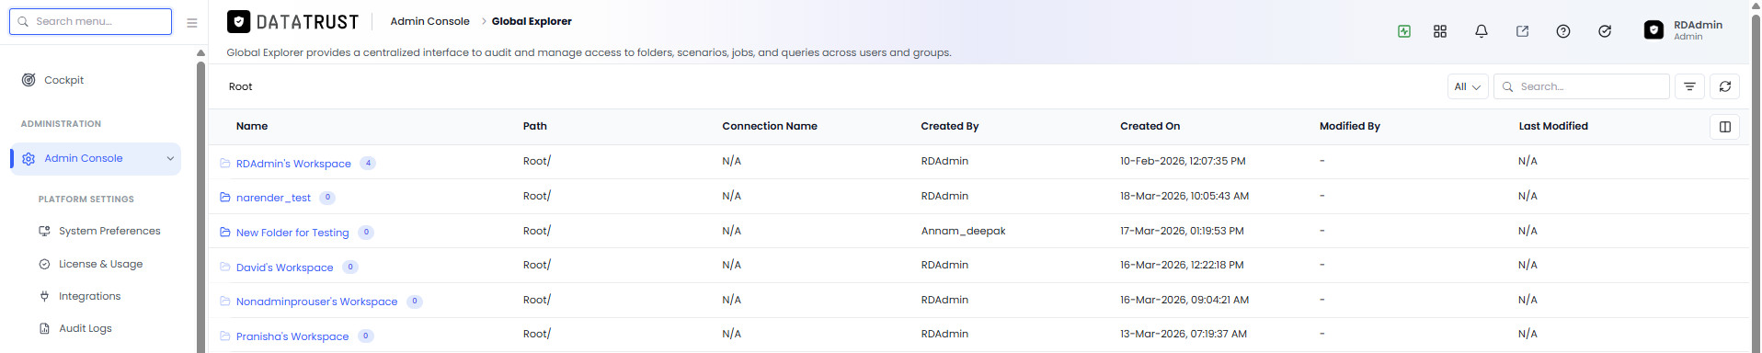Open the Audit Logs page
Screen dimensions: 1762x353
tap(86, 328)
